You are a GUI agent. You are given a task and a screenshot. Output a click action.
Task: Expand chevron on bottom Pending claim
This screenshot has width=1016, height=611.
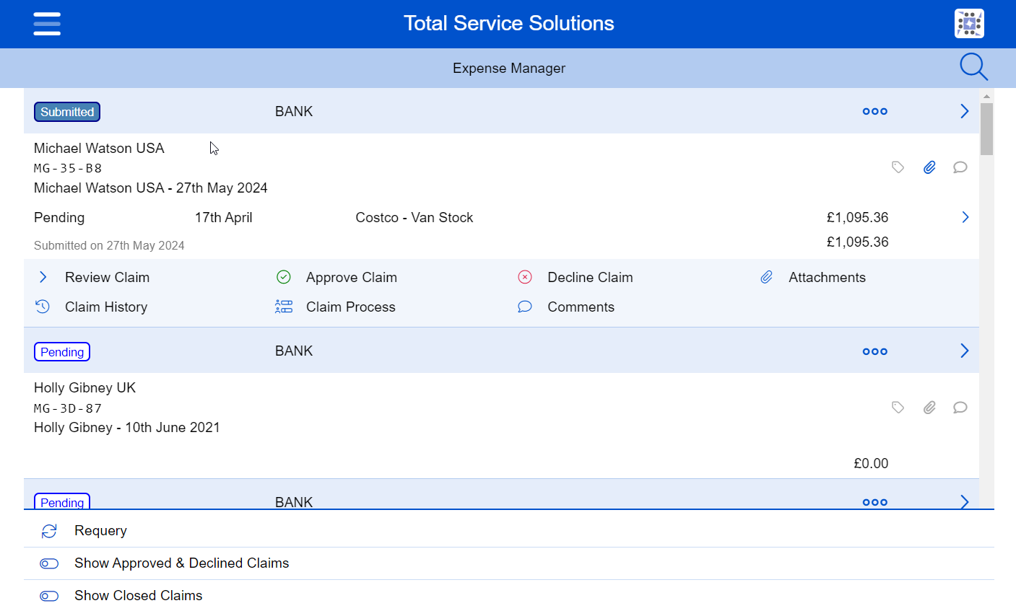(965, 501)
